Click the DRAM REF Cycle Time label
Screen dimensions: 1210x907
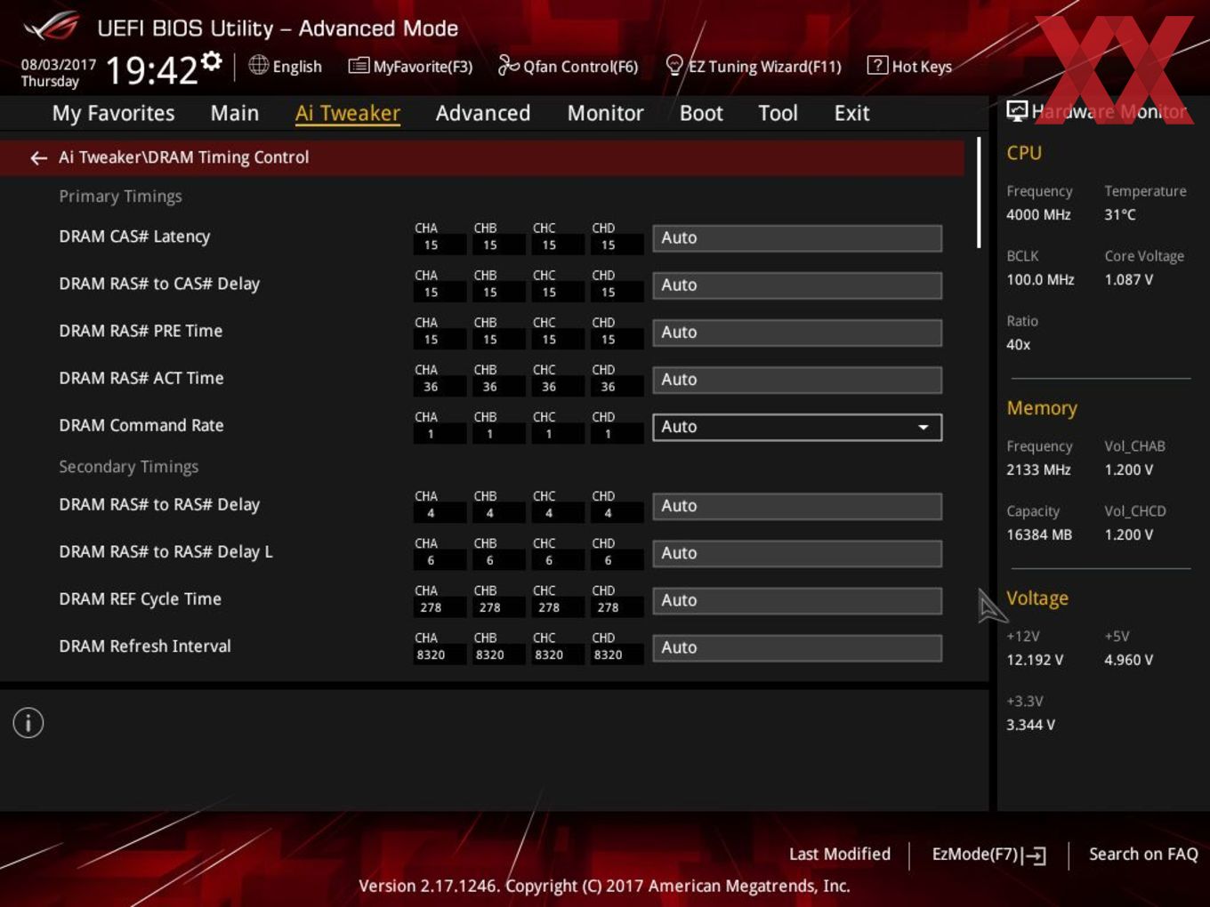pos(140,598)
